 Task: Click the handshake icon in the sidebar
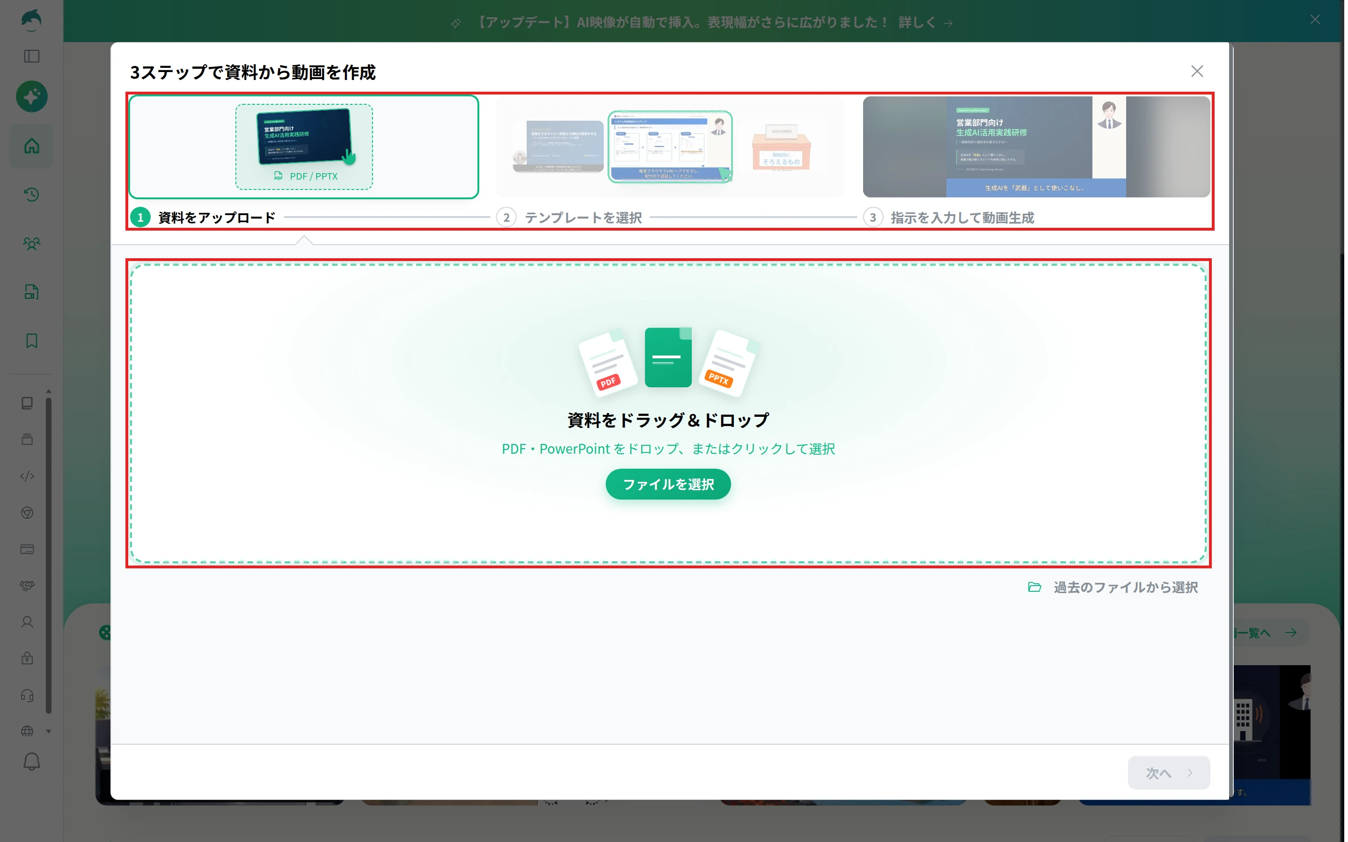(x=27, y=585)
